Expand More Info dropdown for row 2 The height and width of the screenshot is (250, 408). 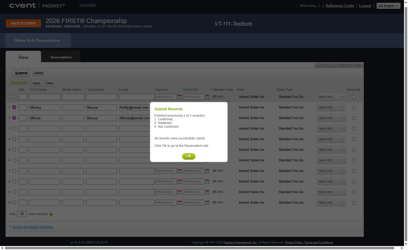coord(331,118)
